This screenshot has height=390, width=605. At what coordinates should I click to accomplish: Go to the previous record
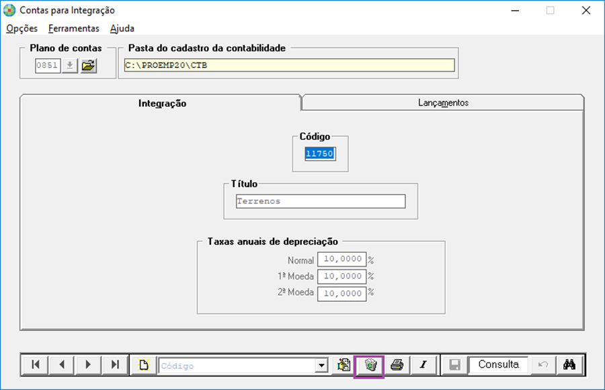[62, 364]
